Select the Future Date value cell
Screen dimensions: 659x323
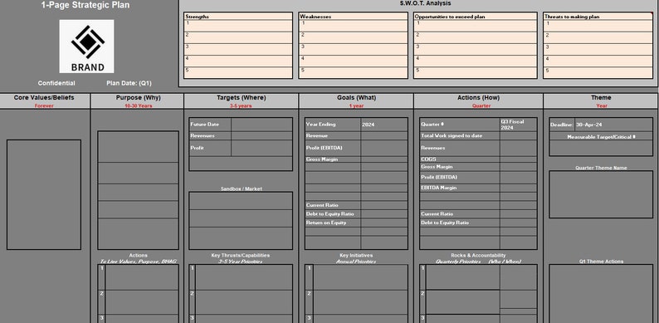point(261,125)
